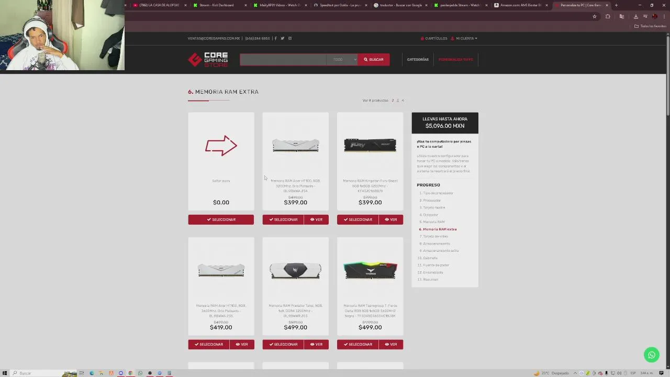670x377 pixels.
Task: Expand the Mi Cuenta account menu
Action: pos(465,38)
